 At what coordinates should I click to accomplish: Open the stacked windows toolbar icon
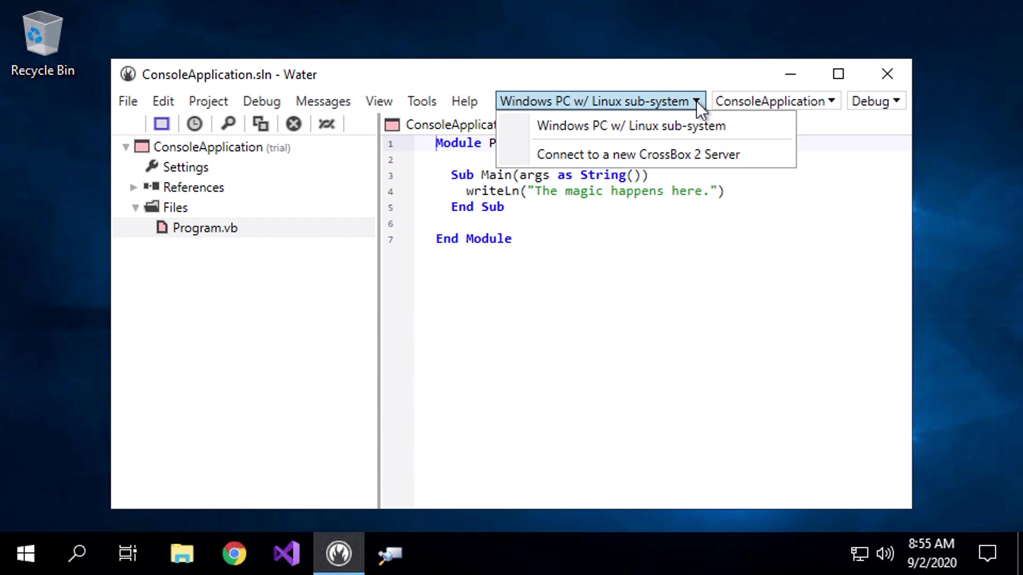click(261, 124)
